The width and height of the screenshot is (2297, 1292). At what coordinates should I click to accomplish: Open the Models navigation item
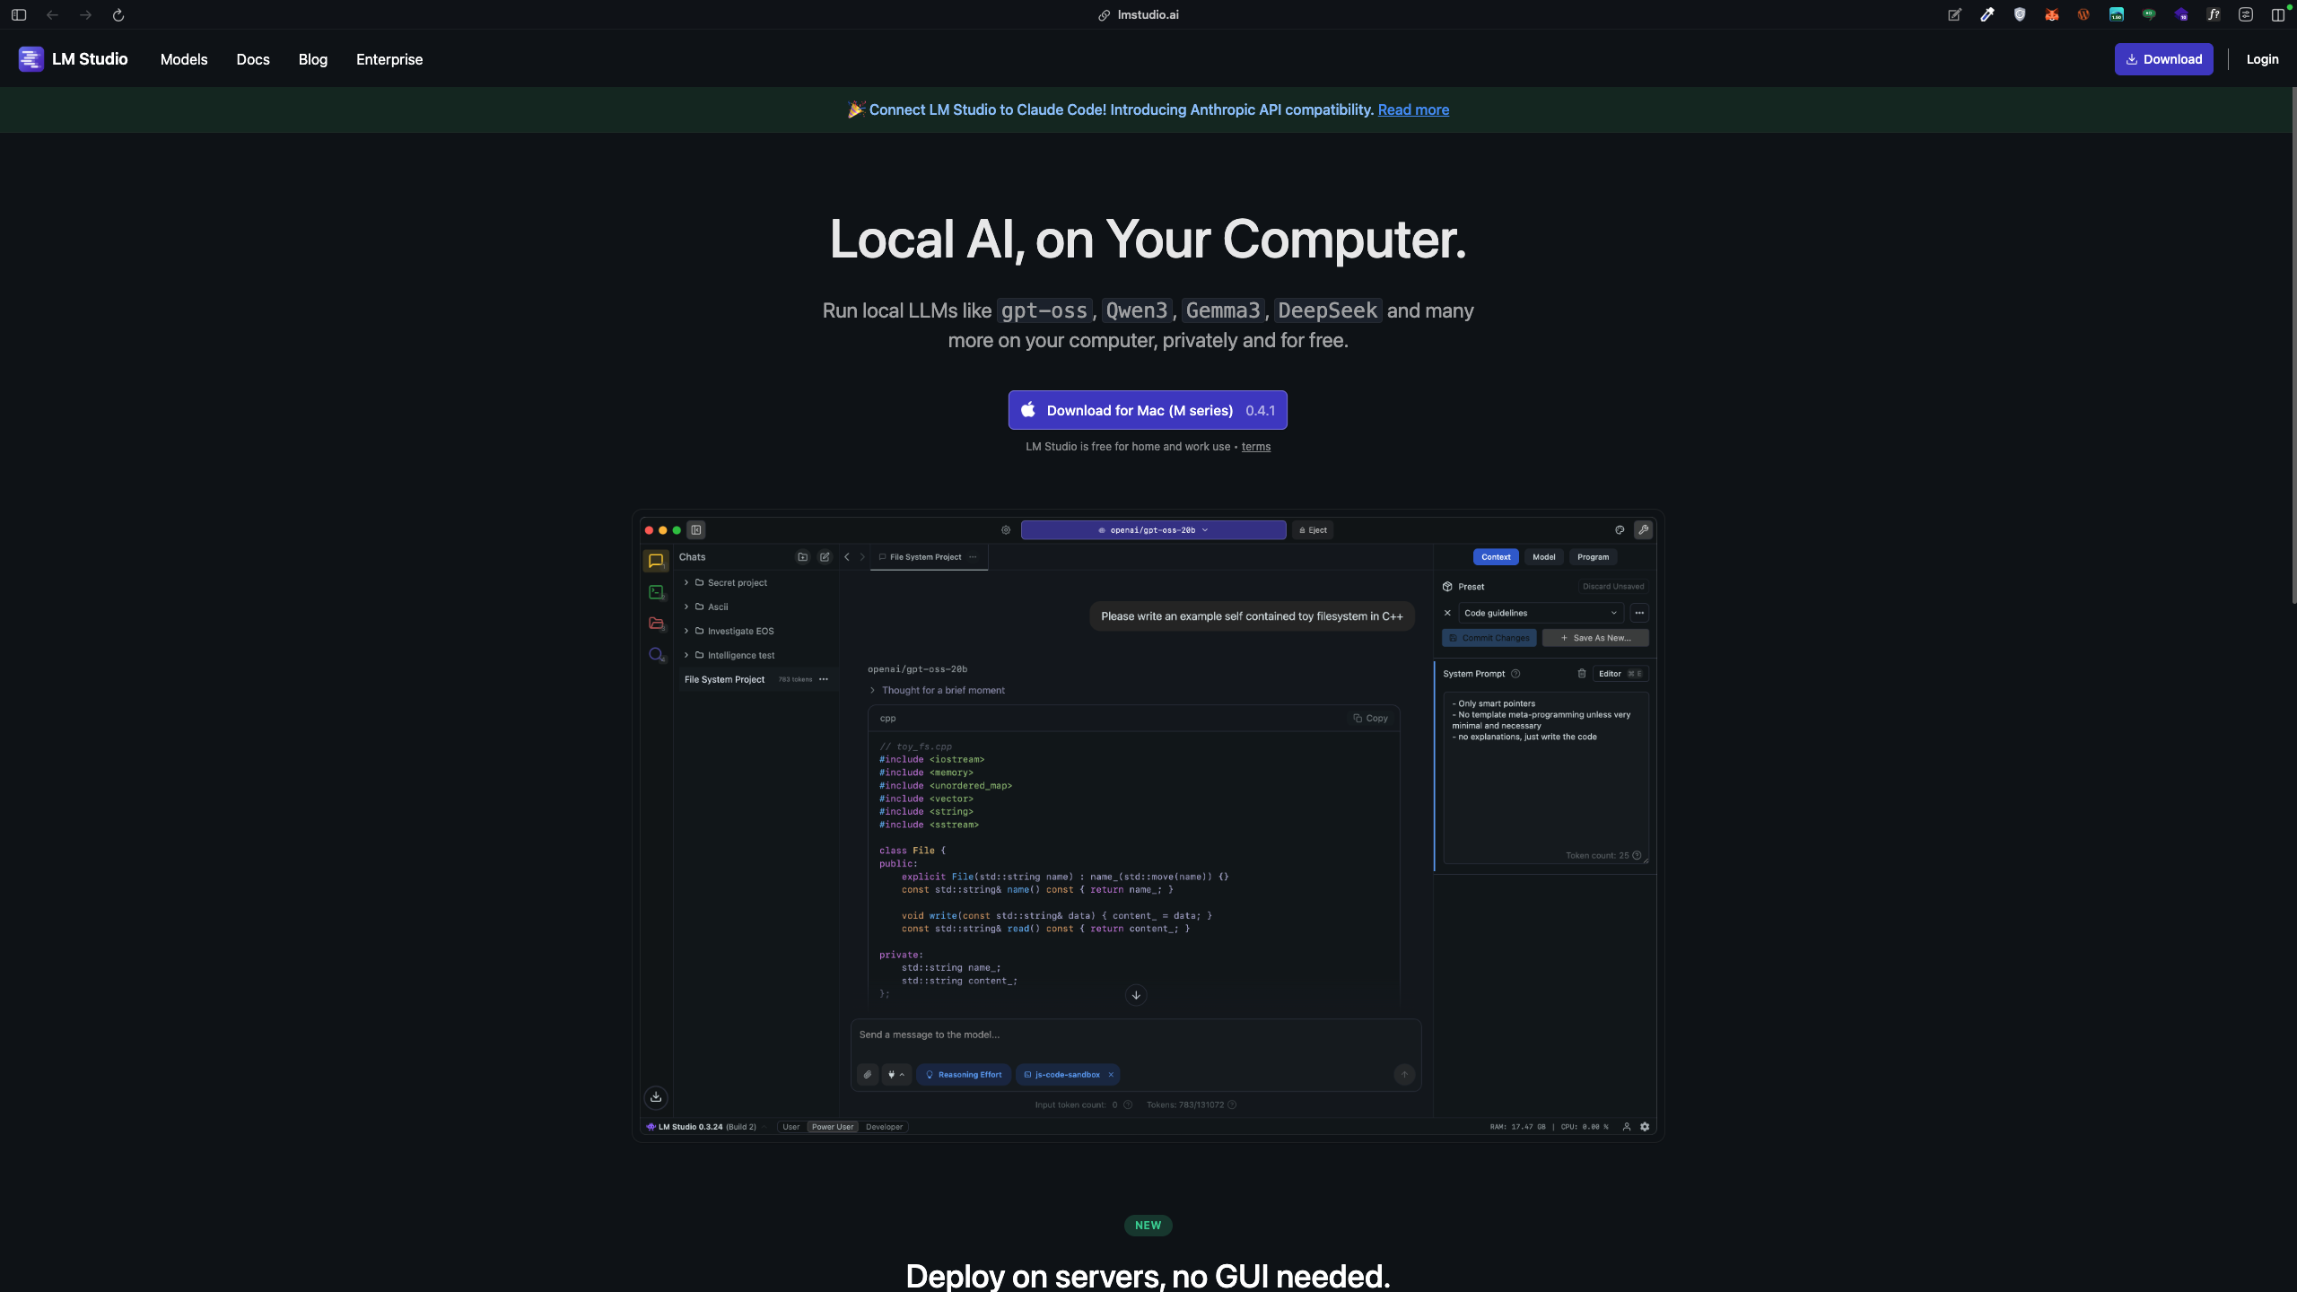pos(184,59)
